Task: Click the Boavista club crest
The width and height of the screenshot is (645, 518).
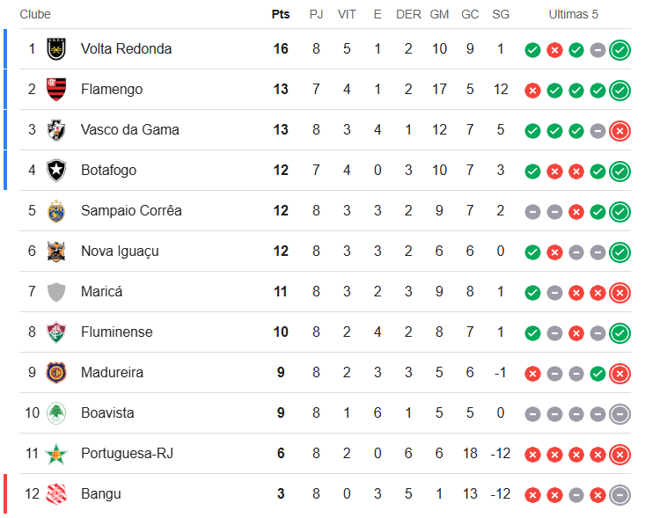Action: tap(56, 413)
